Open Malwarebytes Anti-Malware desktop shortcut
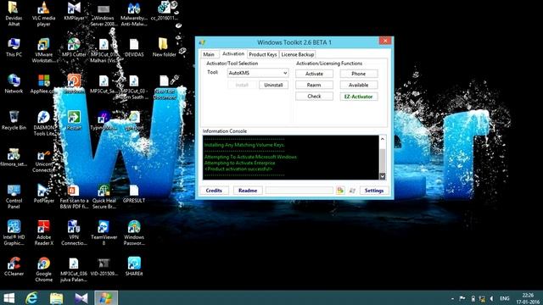 (x=134, y=14)
